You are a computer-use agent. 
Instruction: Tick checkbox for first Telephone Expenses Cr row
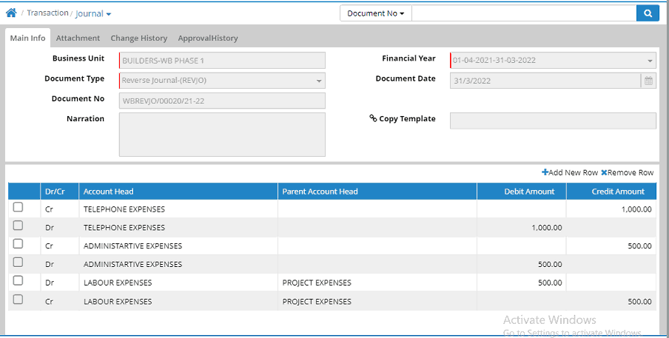pos(19,208)
